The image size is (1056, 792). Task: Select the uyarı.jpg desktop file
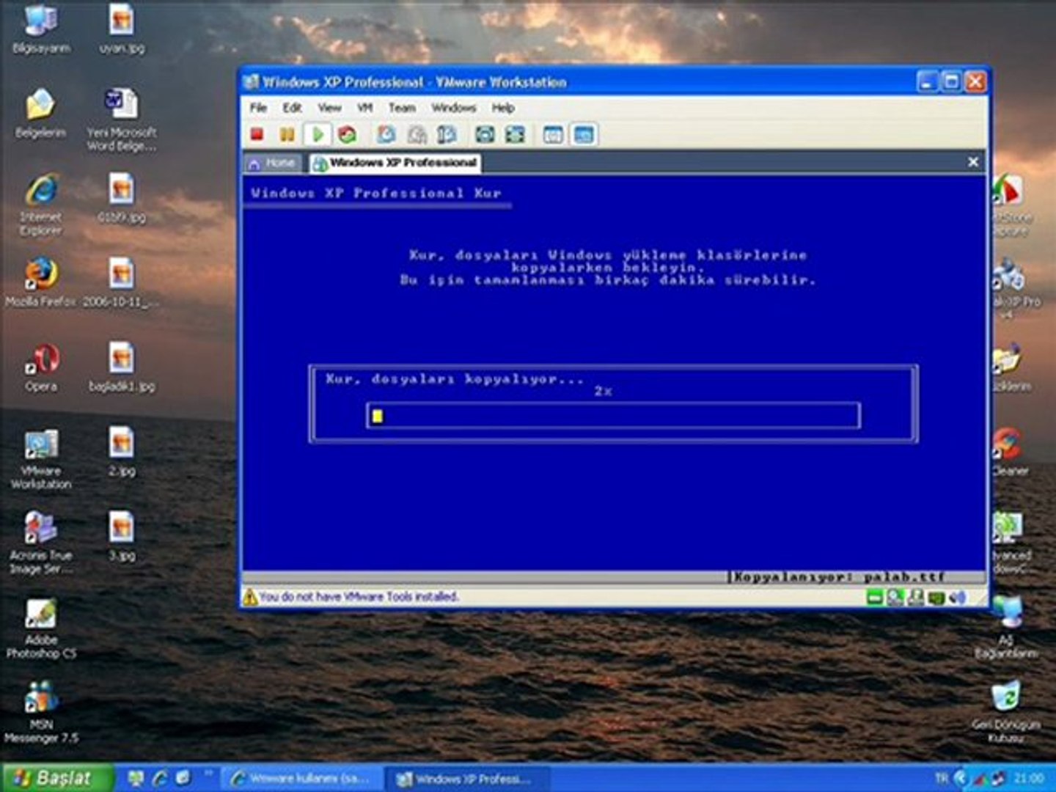pos(122,29)
